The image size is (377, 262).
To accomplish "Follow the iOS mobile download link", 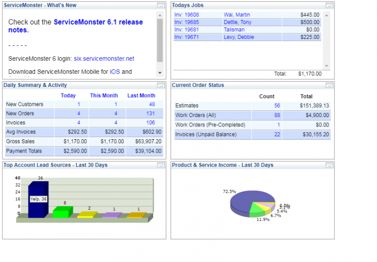I will 115,72.
